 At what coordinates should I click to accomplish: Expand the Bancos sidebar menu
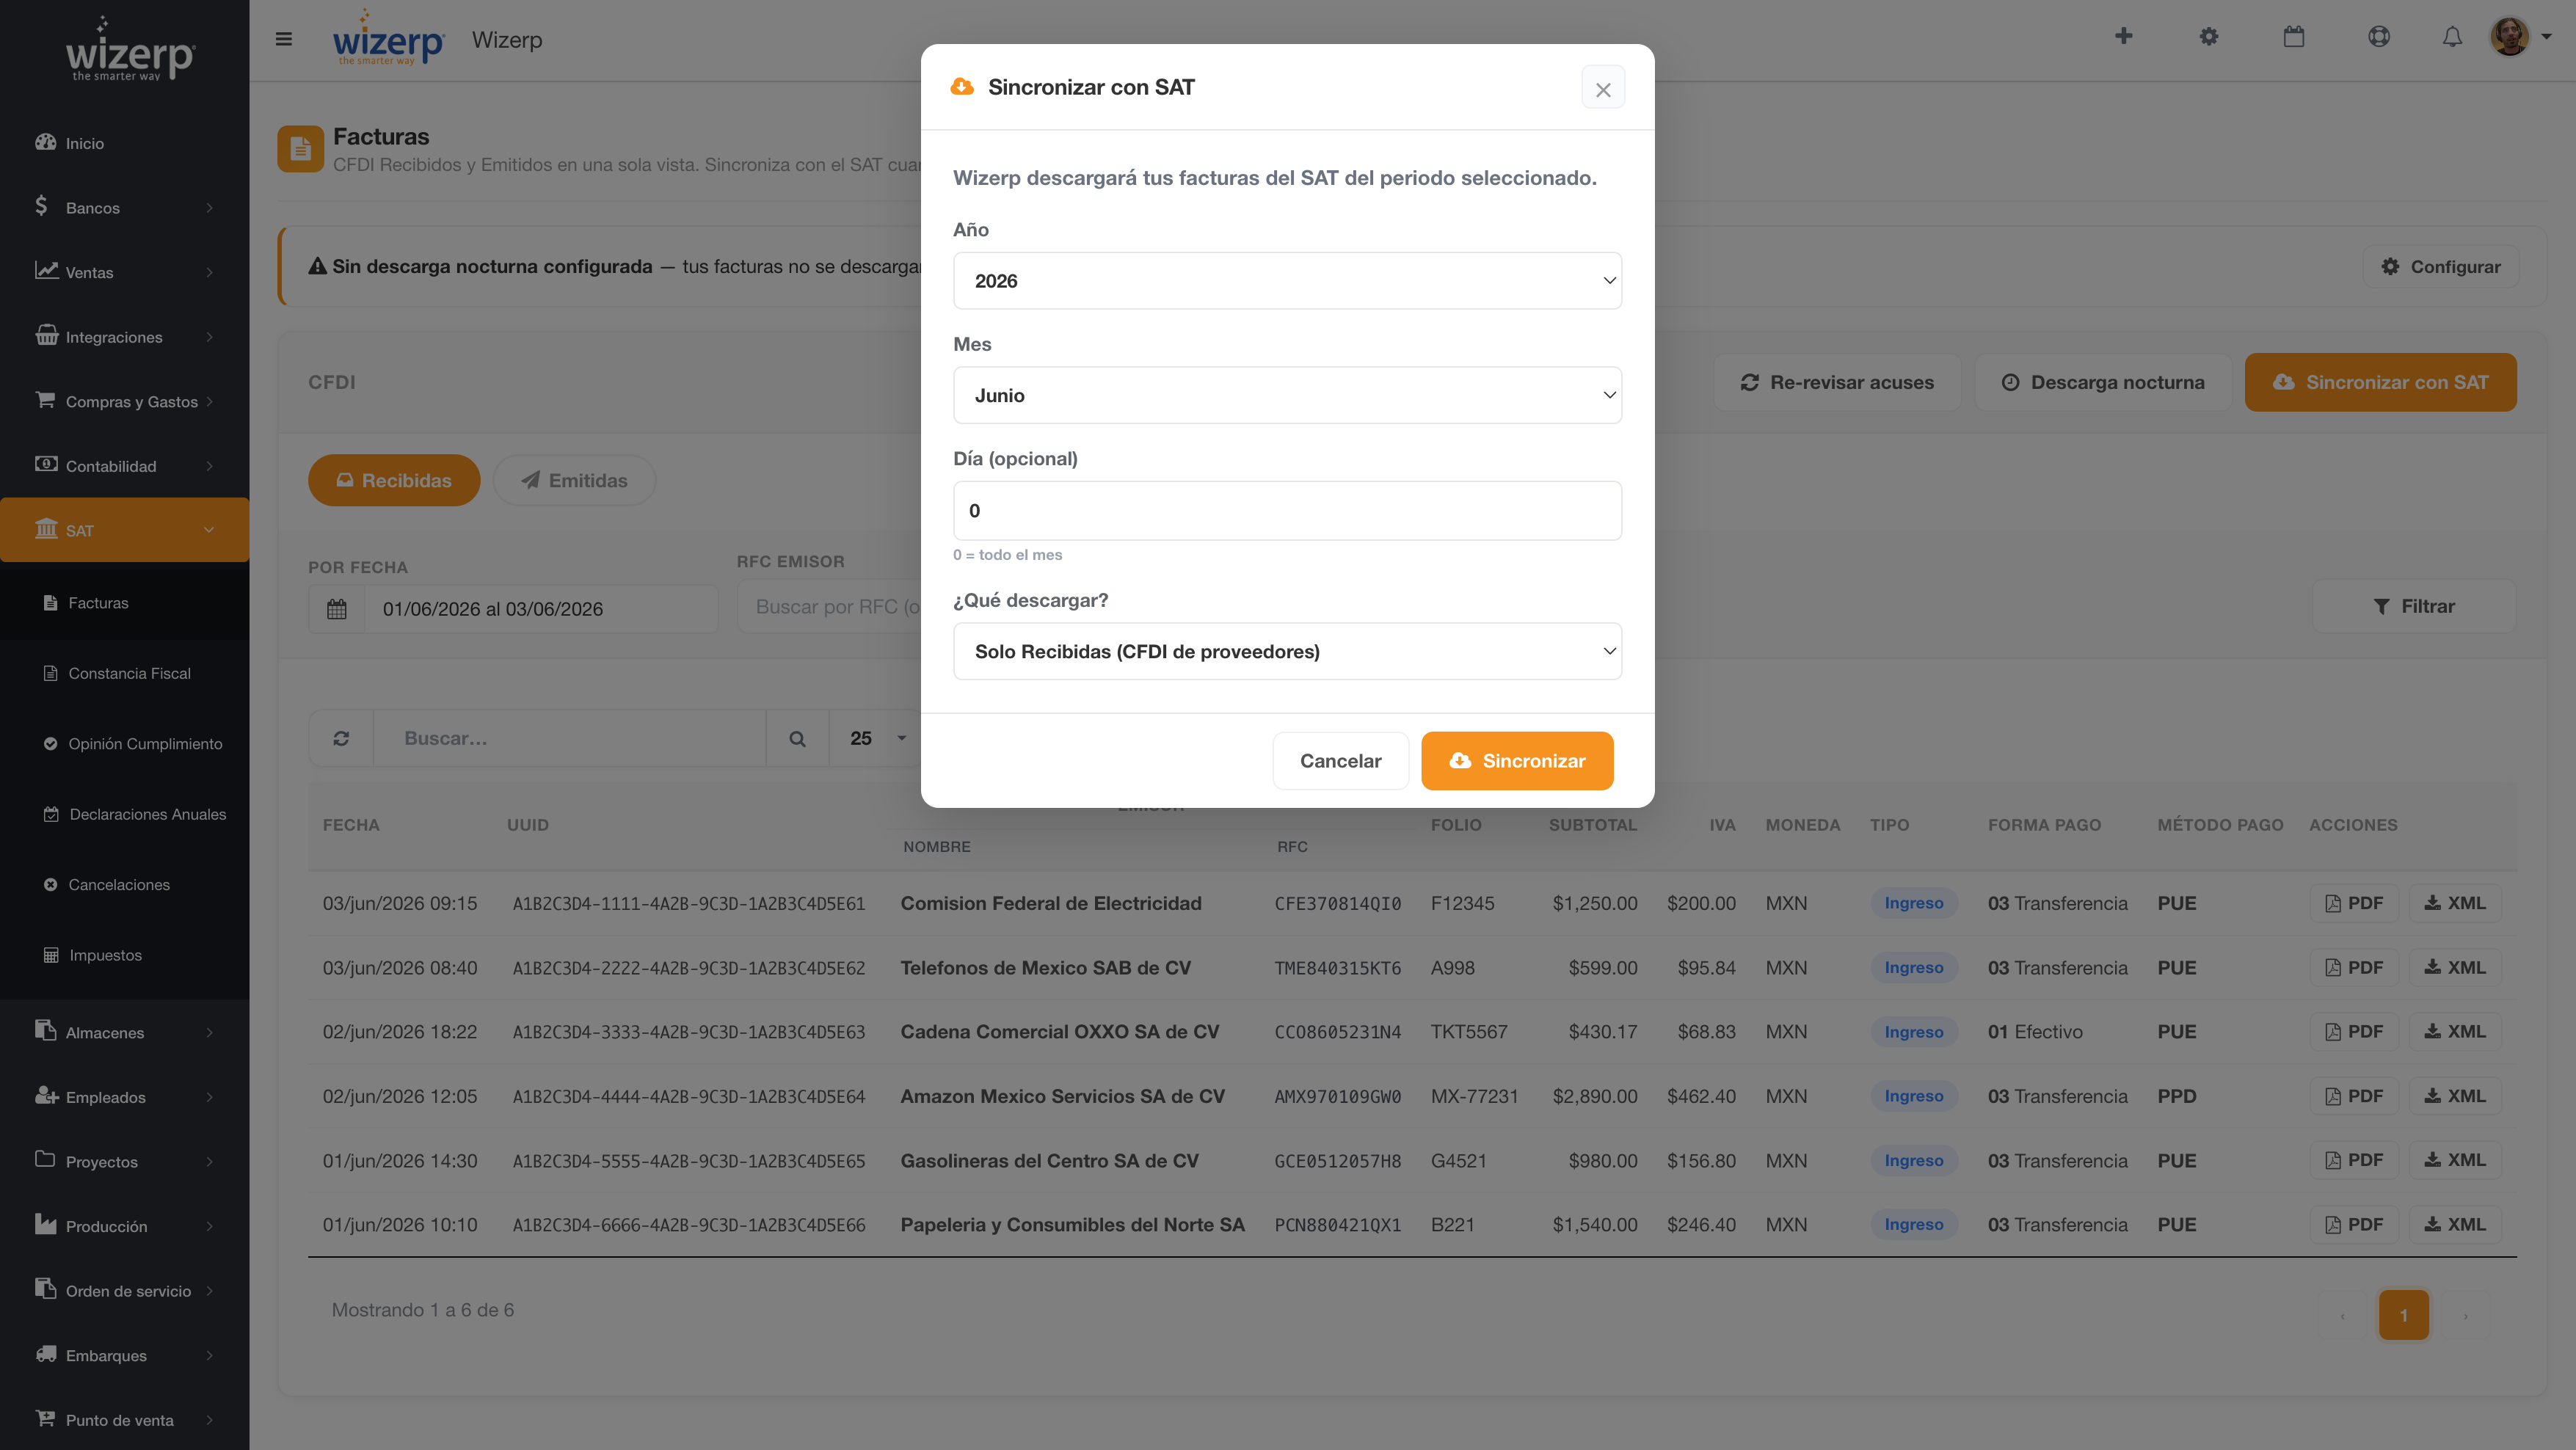tap(124, 207)
